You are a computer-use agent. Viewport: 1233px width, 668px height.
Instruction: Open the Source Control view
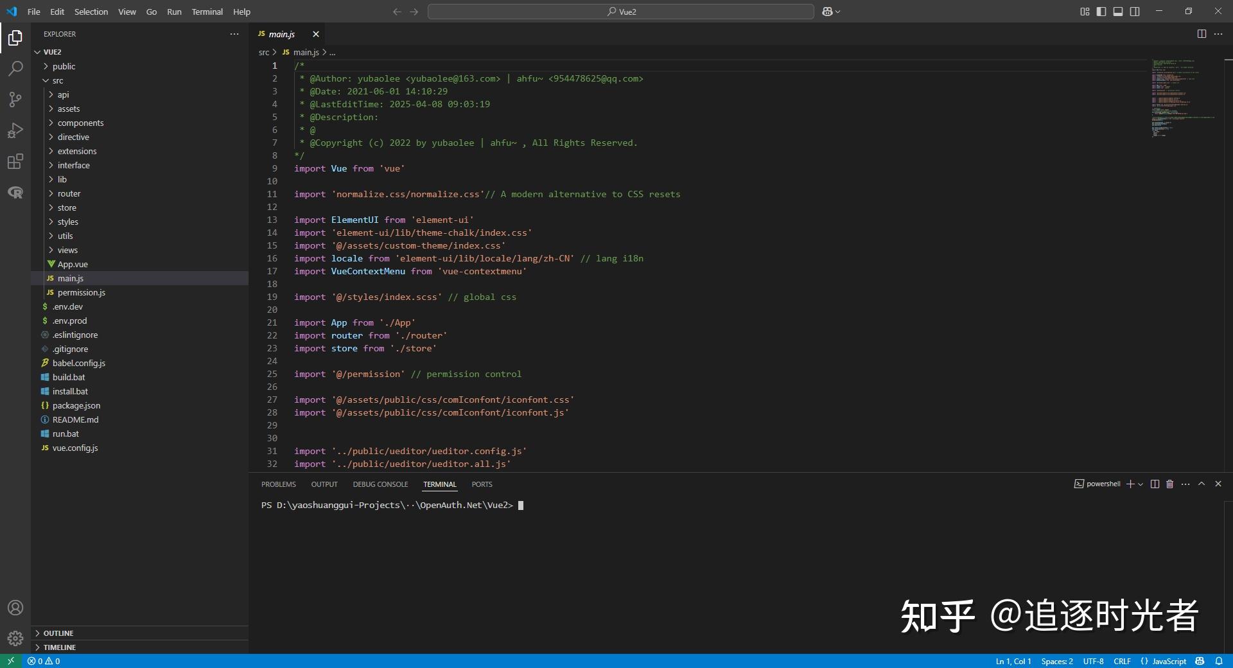(15, 100)
